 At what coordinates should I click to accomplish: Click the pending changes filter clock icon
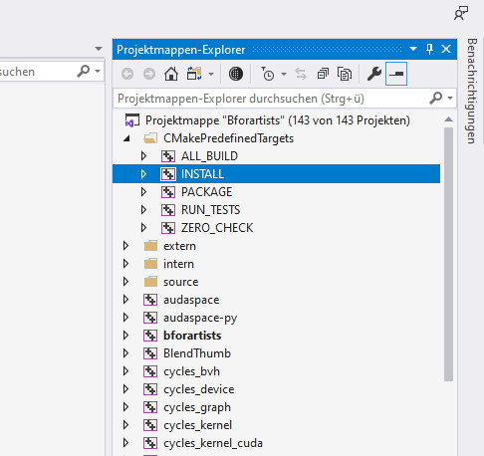pos(268,74)
